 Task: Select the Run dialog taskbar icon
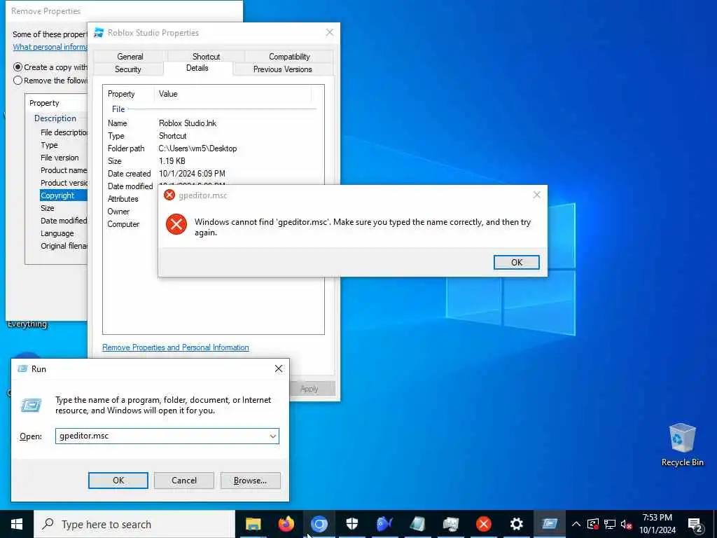(x=550, y=524)
